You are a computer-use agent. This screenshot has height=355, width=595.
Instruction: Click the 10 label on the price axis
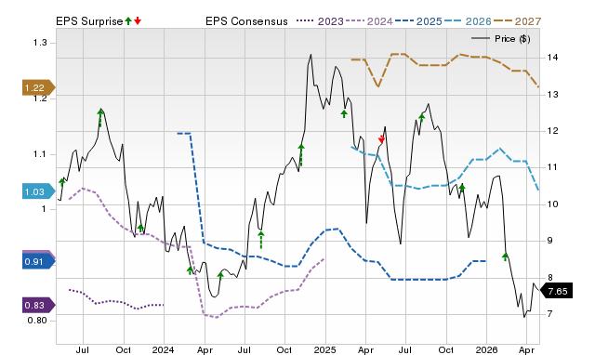pyautogui.click(x=552, y=204)
